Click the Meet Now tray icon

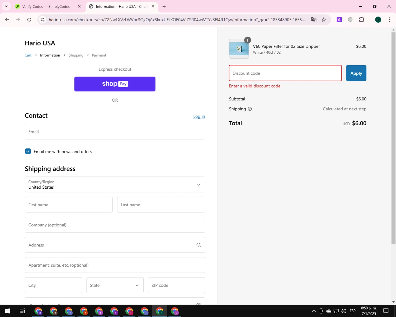[321, 311]
